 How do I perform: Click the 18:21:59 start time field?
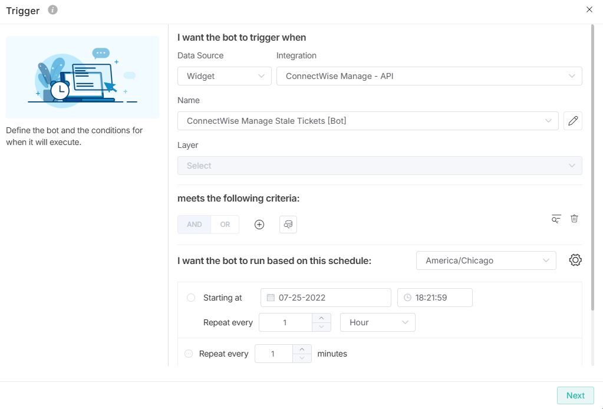pos(435,298)
